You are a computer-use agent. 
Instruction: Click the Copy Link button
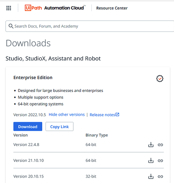point(59,127)
